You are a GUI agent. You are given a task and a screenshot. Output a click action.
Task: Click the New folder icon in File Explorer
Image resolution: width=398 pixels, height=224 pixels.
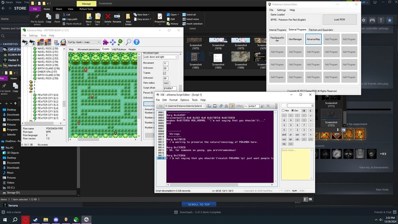[x=128, y=16]
